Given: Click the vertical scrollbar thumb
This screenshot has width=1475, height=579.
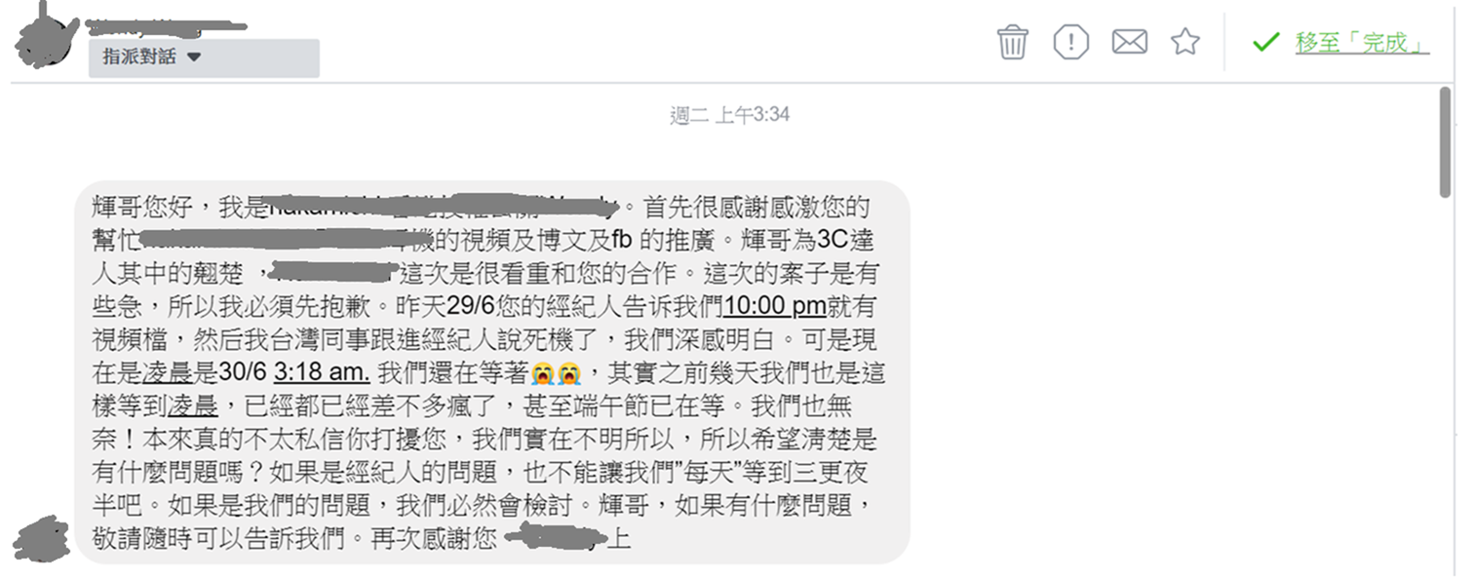Looking at the screenshot, I should tap(1445, 142).
